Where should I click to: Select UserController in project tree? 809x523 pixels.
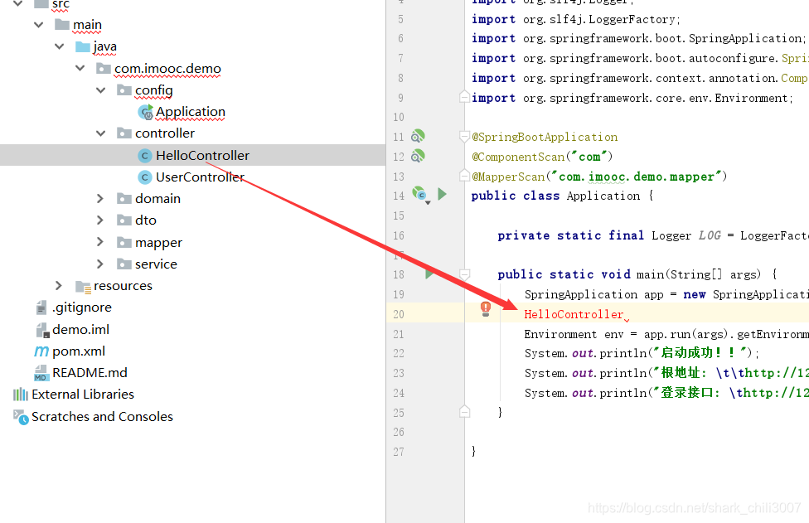click(200, 177)
